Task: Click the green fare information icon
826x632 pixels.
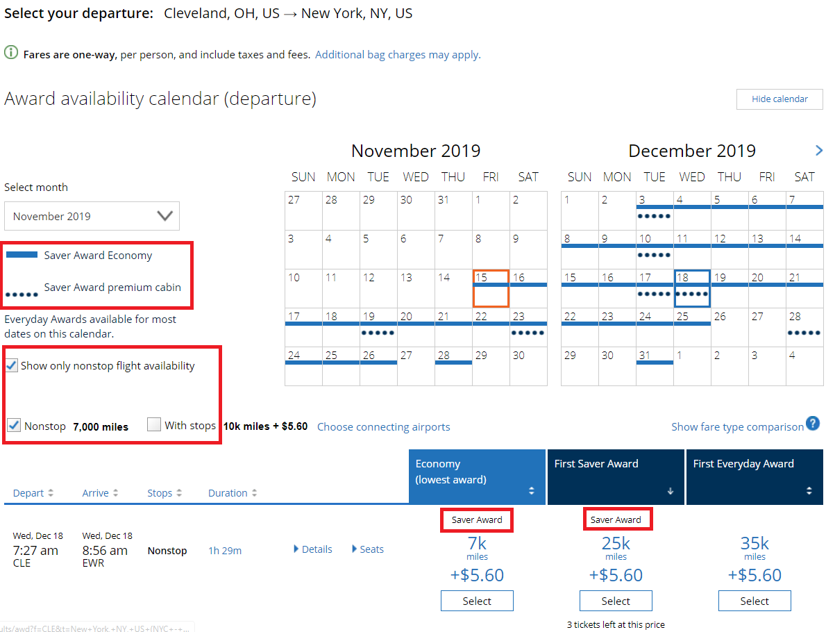Action: pos(11,53)
